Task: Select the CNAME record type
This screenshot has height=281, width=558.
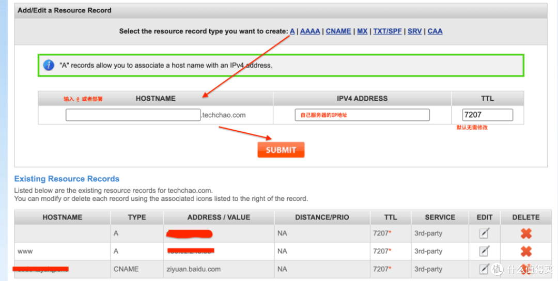Action: (x=338, y=31)
